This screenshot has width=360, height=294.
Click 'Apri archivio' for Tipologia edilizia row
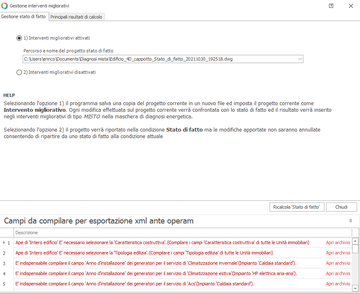click(338, 253)
